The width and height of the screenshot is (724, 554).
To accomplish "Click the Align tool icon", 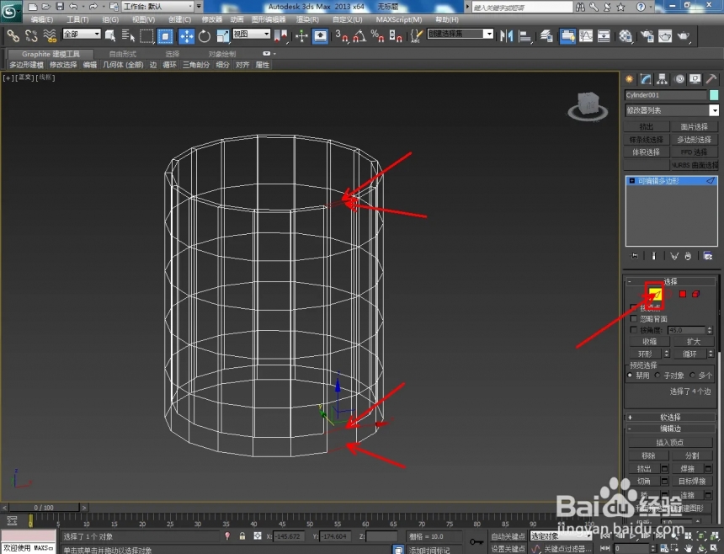I will point(525,35).
